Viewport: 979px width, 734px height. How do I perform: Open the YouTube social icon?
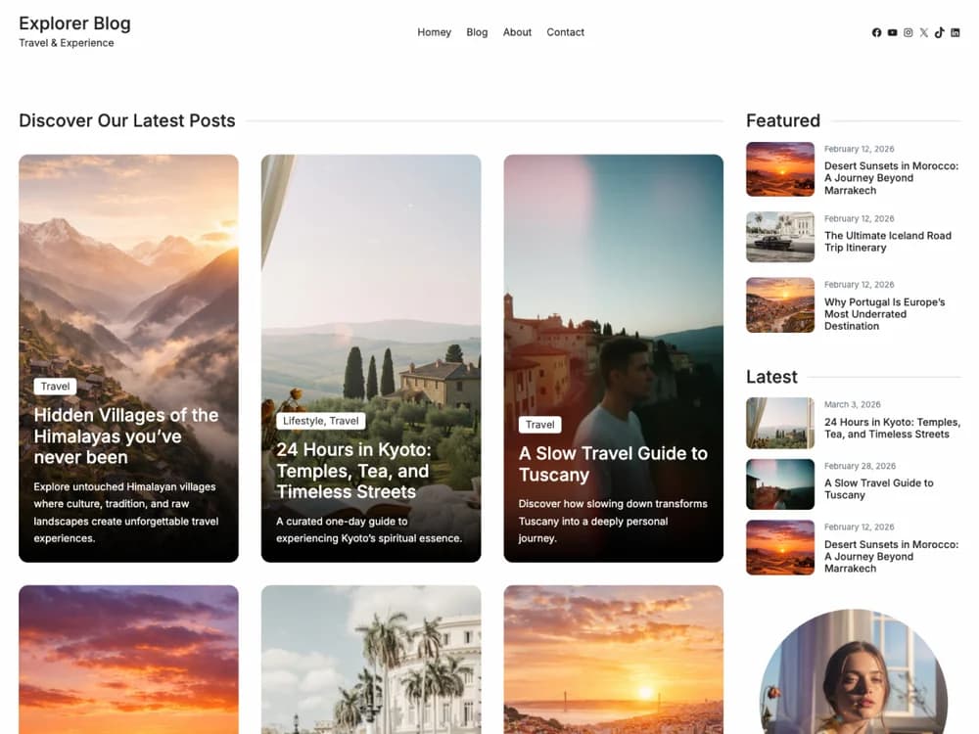pos(892,32)
